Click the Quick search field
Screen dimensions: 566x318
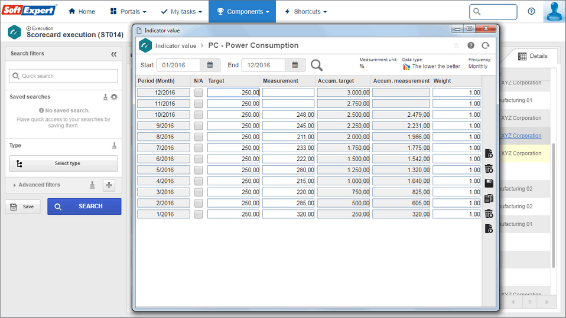tap(64, 76)
